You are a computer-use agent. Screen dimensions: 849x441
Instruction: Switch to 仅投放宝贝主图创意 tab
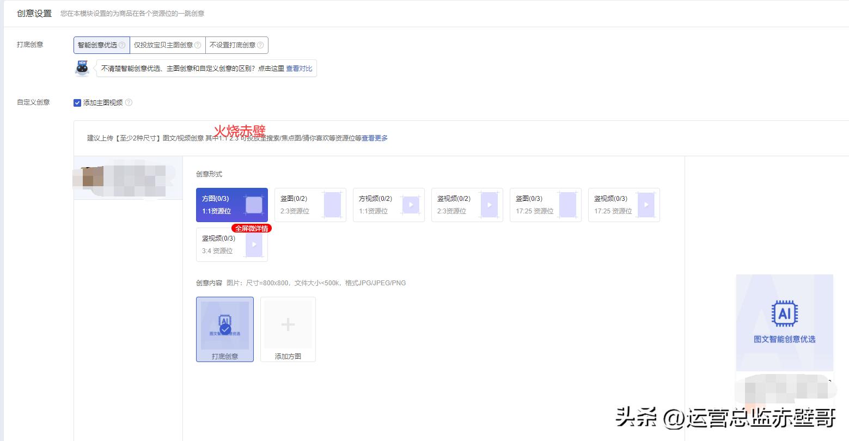tap(164, 45)
